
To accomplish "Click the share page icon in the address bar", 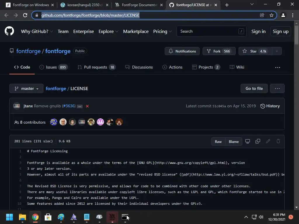I will (262, 15).
